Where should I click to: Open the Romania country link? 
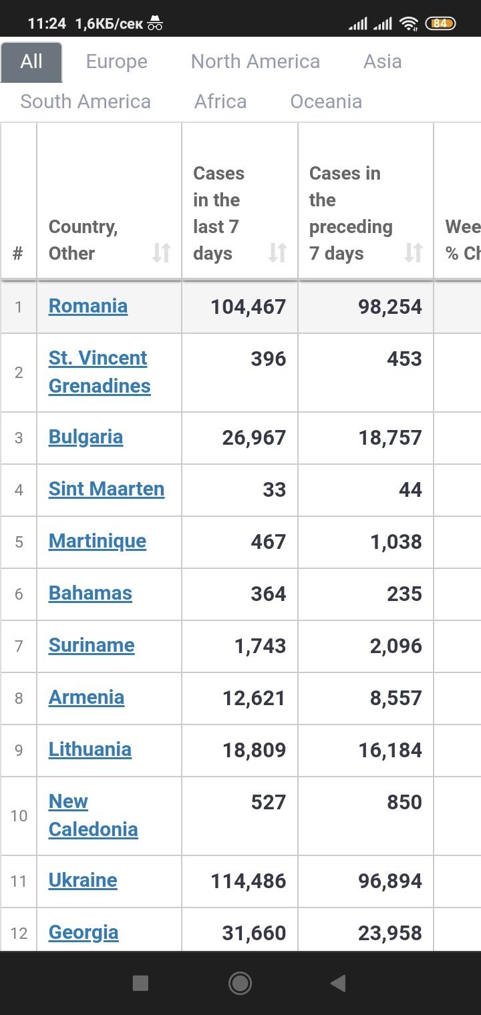(x=88, y=306)
